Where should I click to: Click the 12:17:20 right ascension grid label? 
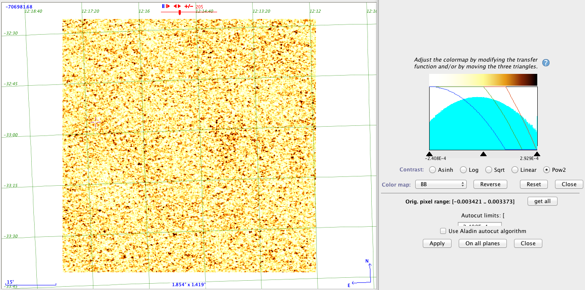tap(90, 11)
